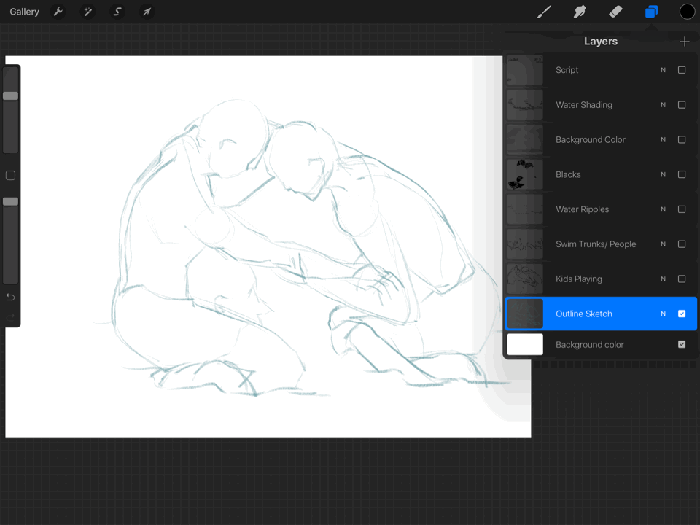Activate the Selection tool
The image size is (700, 525).
click(x=117, y=12)
